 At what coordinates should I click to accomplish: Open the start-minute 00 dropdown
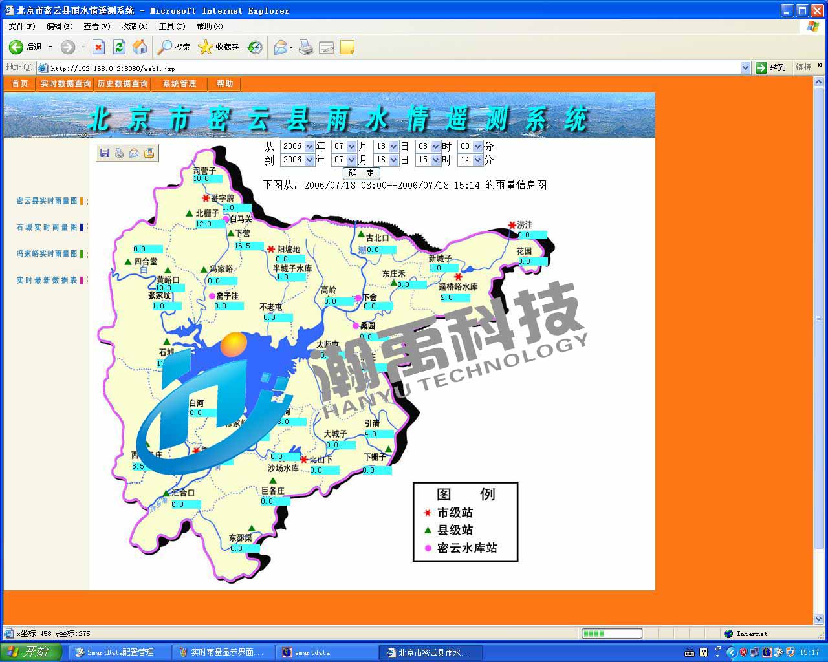(x=477, y=146)
